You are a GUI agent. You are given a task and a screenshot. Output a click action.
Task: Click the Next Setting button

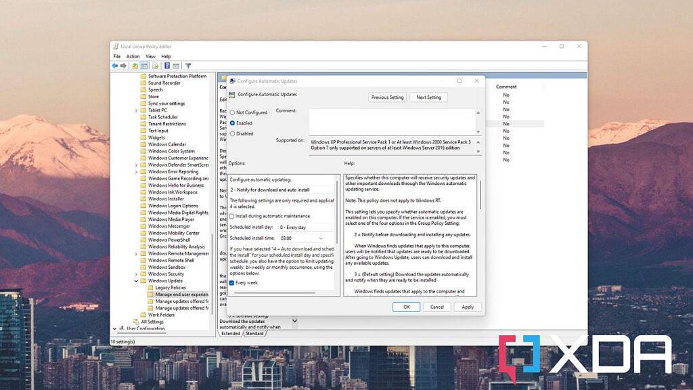coord(428,97)
